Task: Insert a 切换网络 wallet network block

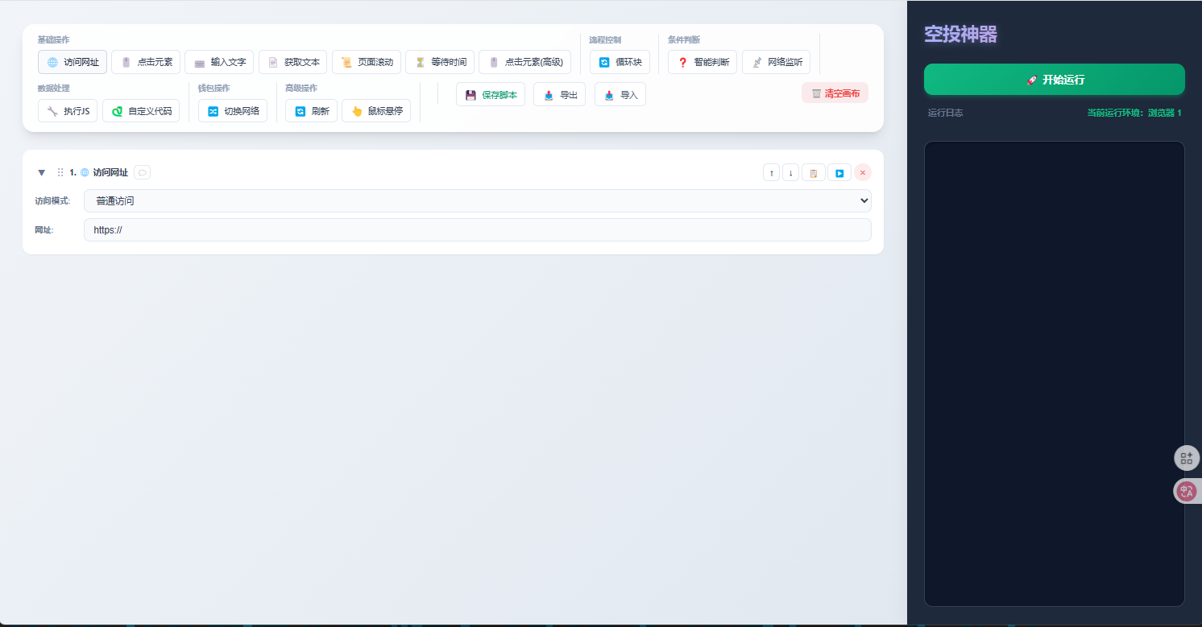Action: tap(232, 111)
